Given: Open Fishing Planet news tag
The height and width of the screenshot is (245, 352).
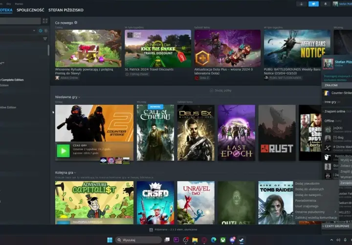Looking at the screenshot, I should (x=137, y=74).
